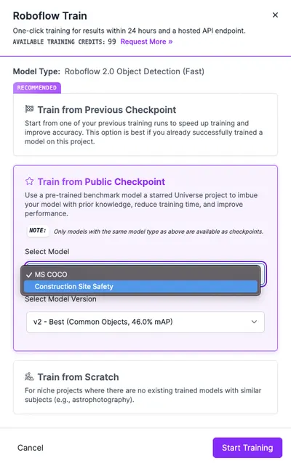The image size is (291, 466).
Task: Click the Train from Scratch icon
Action: pos(29,376)
